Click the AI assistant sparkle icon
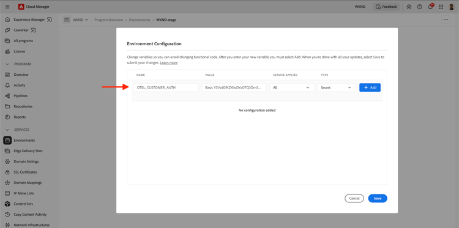The width and height of the screenshot is (459, 228). pyautogui.click(x=409, y=7)
